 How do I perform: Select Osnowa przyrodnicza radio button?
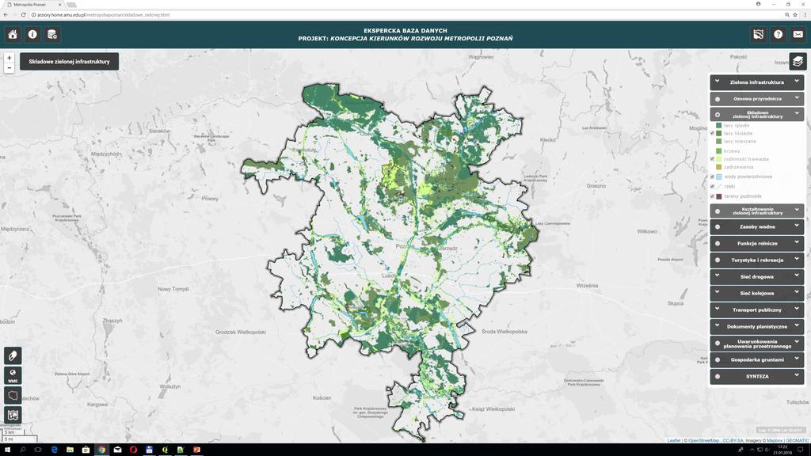718,99
